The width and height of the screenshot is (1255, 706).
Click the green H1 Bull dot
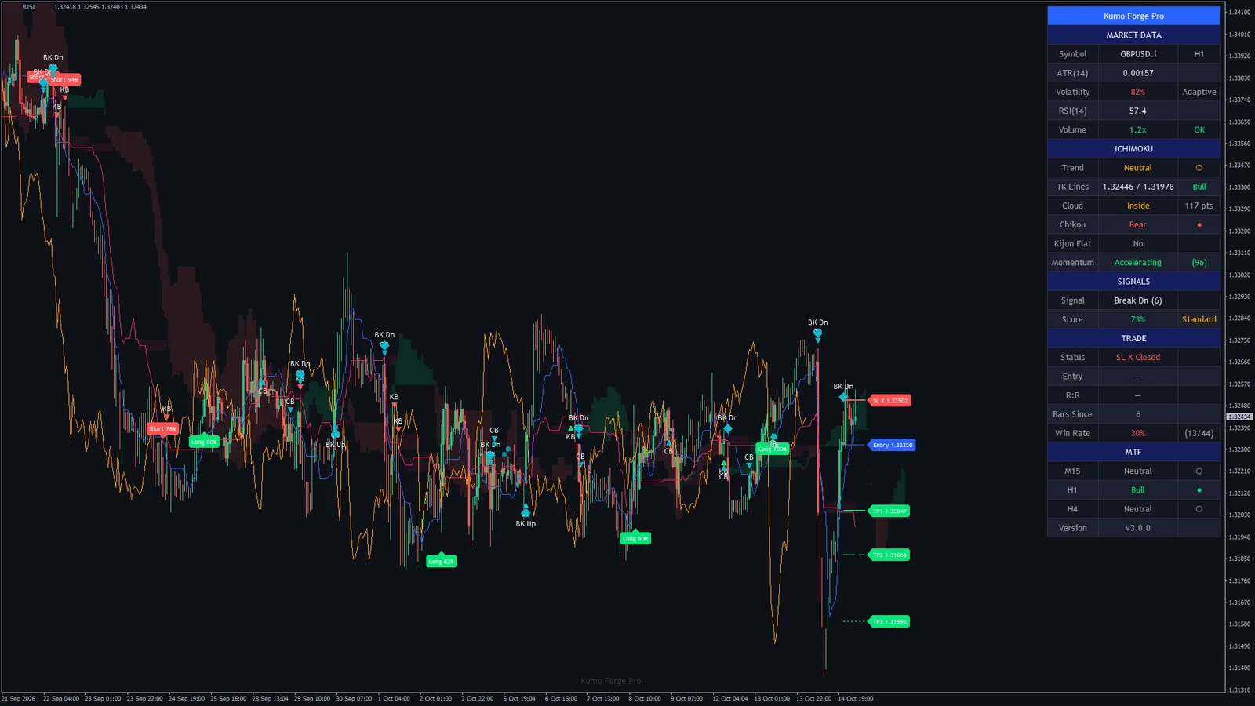click(x=1199, y=490)
